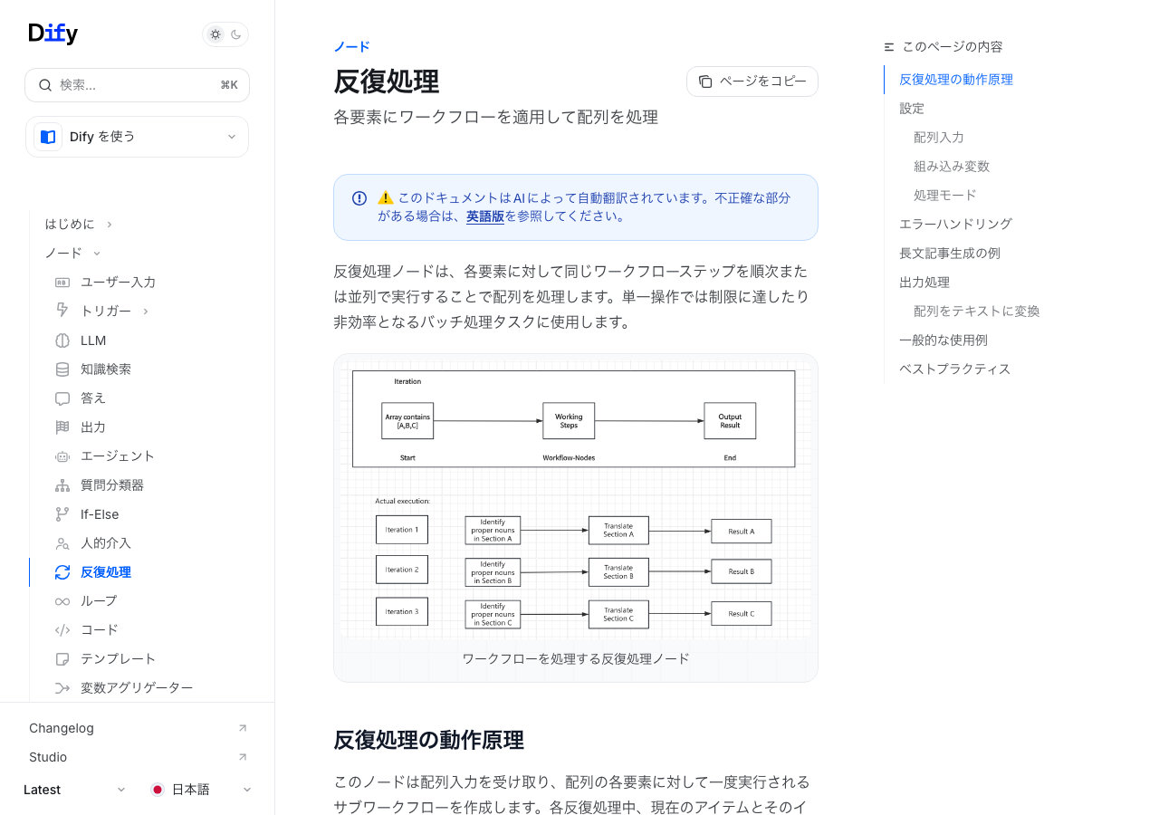Click the If-Else branch icon
The image size is (1159, 815).
point(62,514)
